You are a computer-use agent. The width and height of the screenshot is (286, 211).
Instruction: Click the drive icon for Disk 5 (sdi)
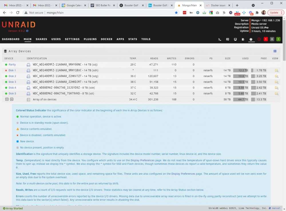(x=28, y=94)
